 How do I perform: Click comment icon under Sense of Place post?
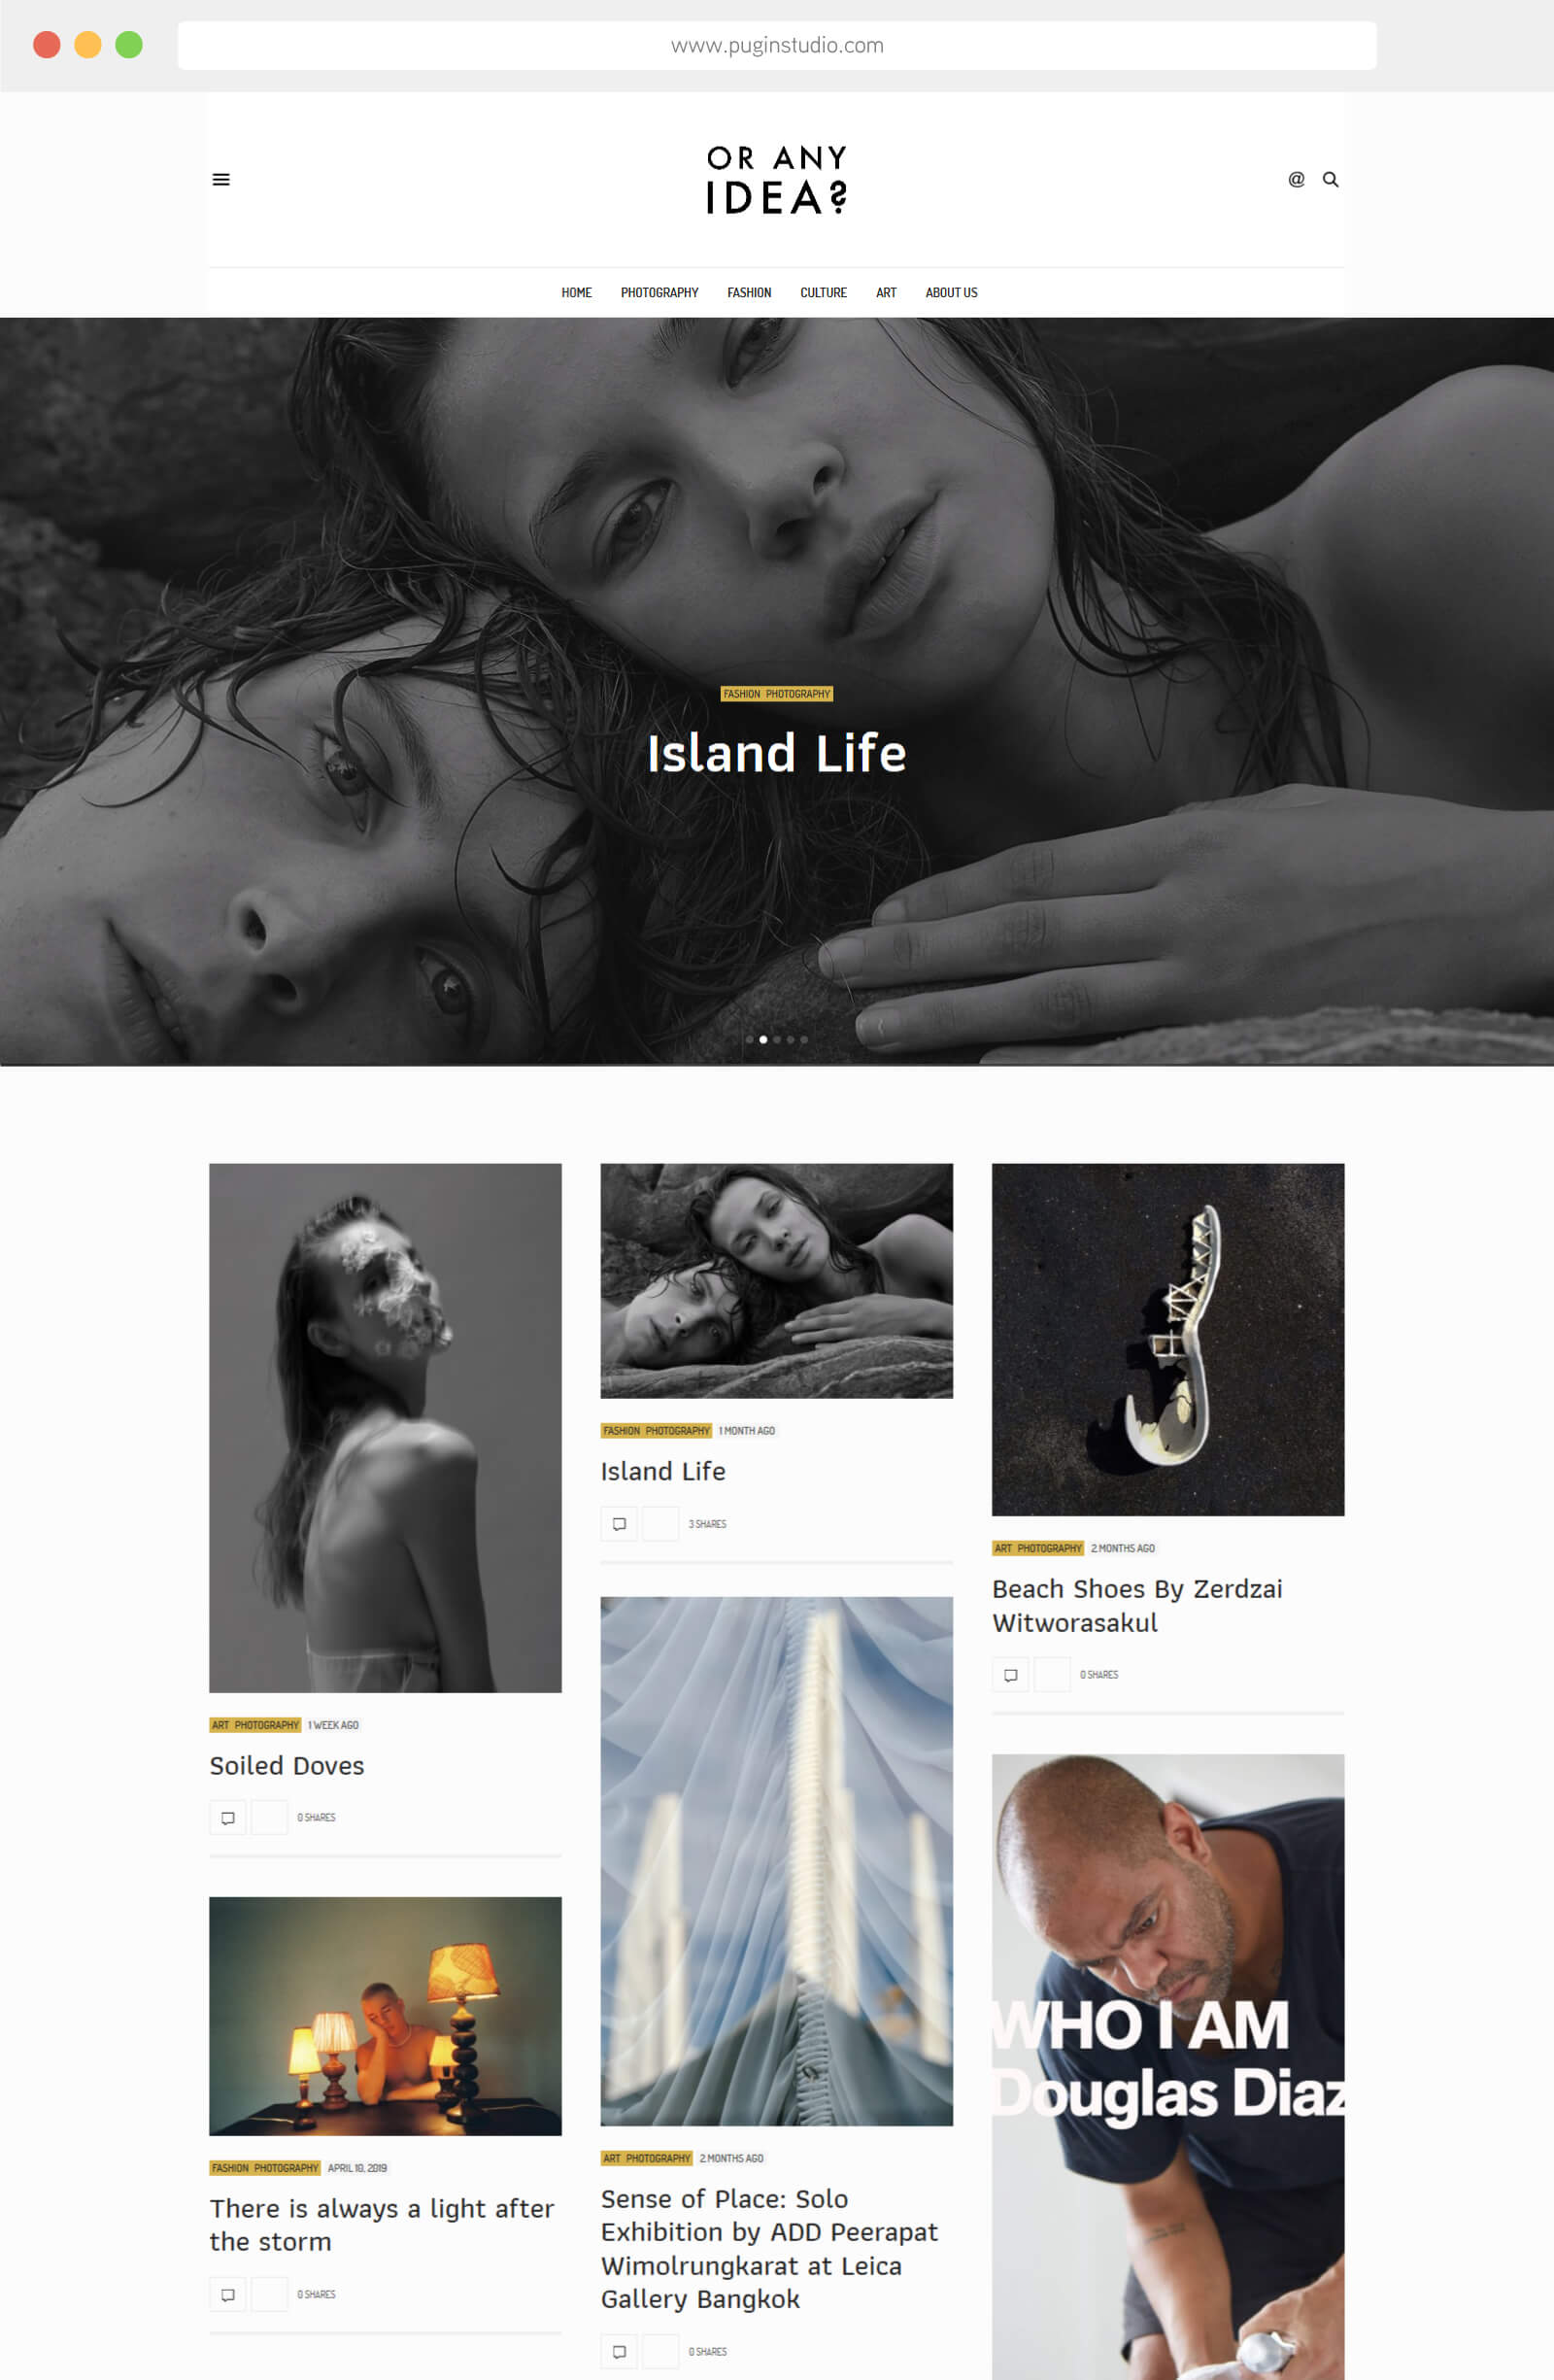[619, 2351]
